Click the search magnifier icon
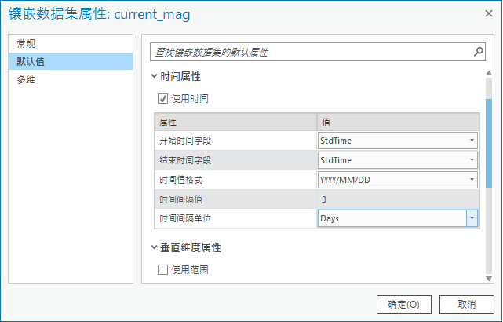 click(479, 53)
